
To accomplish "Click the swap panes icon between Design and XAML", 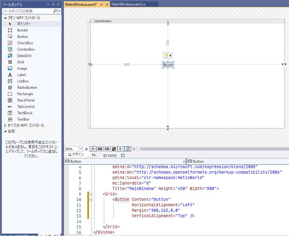I will 94,155.
